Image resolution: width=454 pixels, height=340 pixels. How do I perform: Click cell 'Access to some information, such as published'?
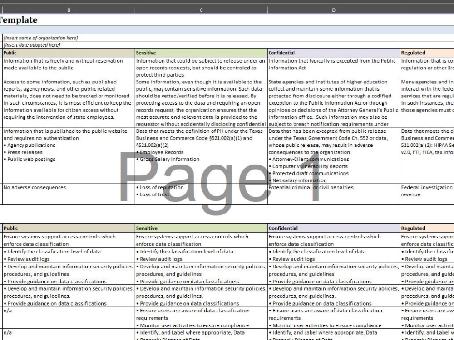pos(69,102)
